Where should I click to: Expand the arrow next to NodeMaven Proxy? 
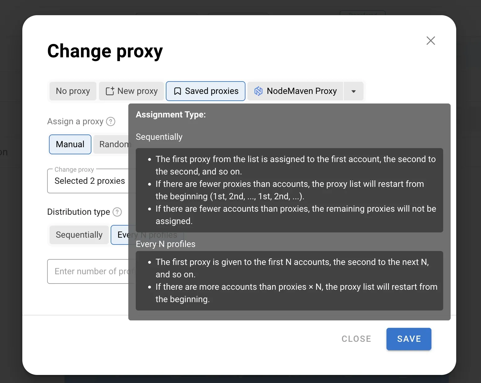pyautogui.click(x=353, y=91)
